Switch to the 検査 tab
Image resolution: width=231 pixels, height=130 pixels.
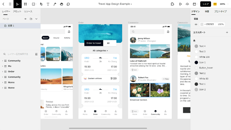click(x=207, y=11)
